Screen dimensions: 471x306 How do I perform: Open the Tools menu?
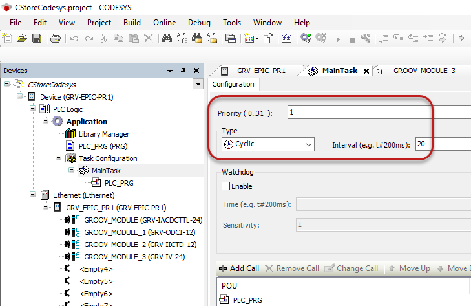tap(232, 23)
